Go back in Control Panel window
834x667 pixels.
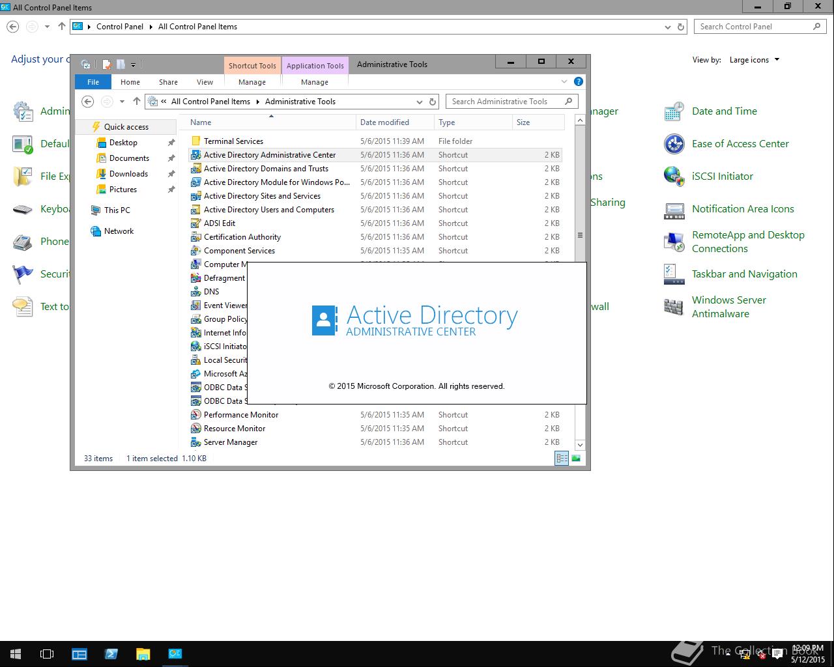[x=13, y=27]
